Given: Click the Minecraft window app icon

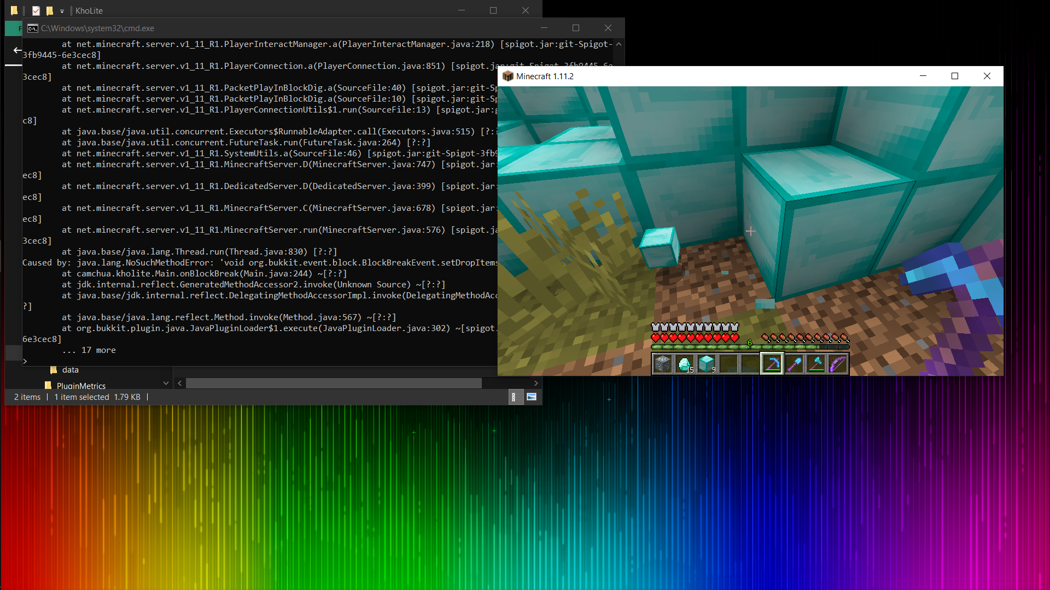Looking at the screenshot, I should pyautogui.click(x=507, y=76).
